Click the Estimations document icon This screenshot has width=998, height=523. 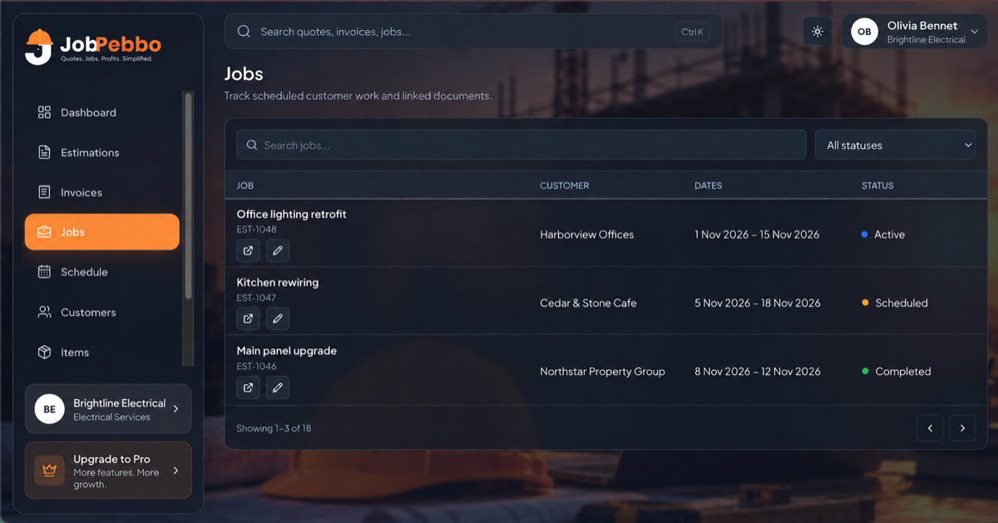(x=44, y=152)
